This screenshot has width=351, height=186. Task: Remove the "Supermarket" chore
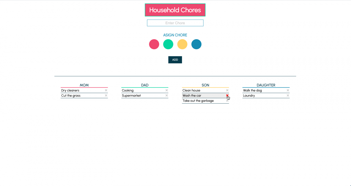(x=166, y=95)
